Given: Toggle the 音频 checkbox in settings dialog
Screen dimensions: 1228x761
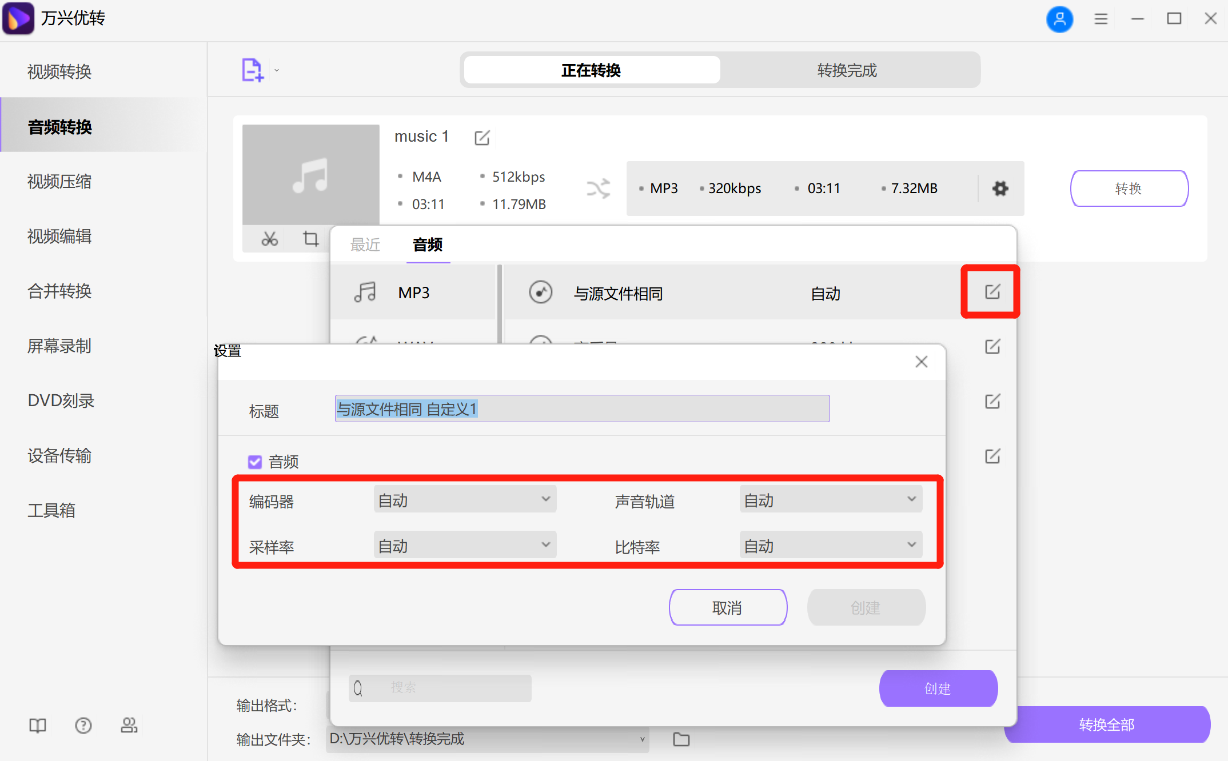Looking at the screenshot, I should [x=255, y=462].
